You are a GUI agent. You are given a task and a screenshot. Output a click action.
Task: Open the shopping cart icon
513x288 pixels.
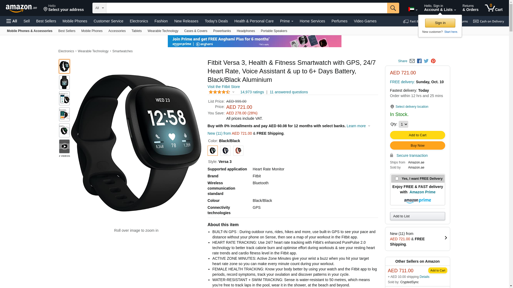coord(493,8)
